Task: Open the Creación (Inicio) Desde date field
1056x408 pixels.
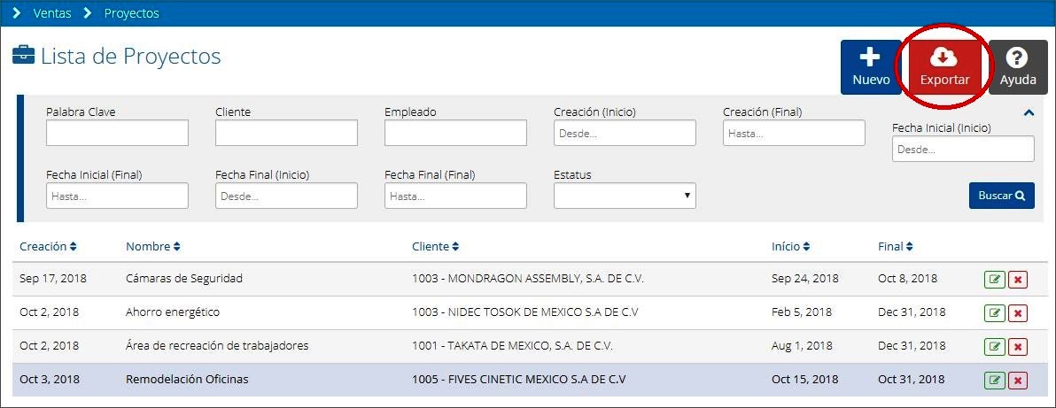Action: pos(625,133)
